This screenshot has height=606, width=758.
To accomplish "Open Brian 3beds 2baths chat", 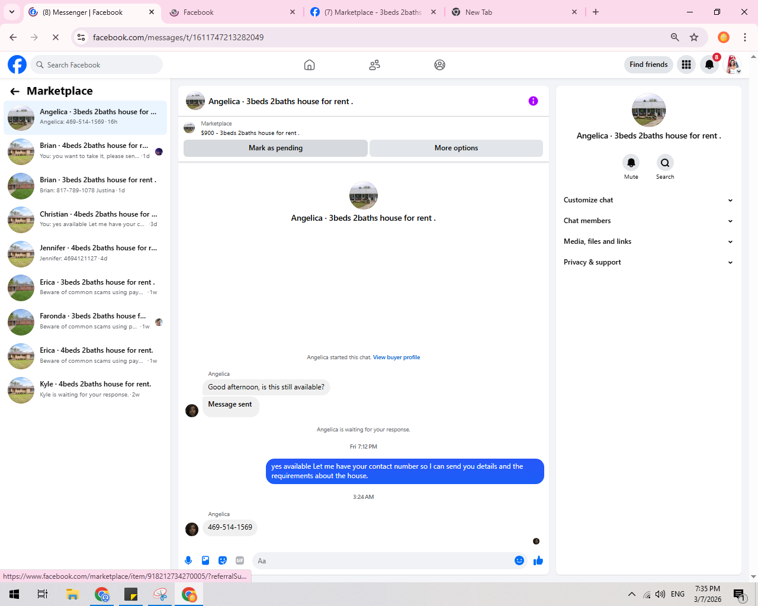I will point(85,186).
